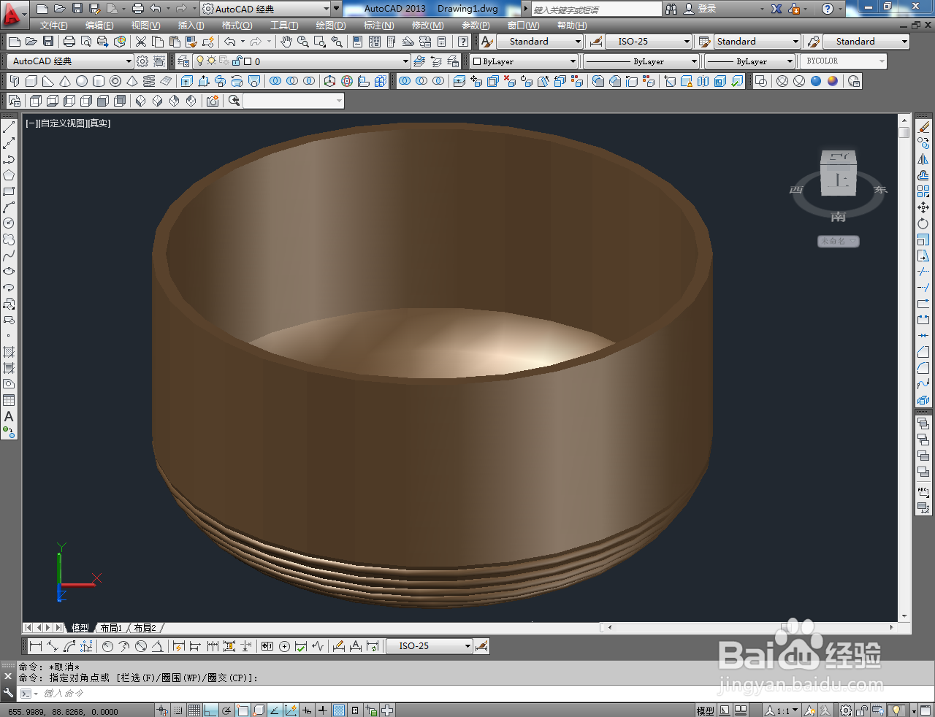Toggle layer on/off lightbulb in layer dropdown
Image resolution: width=935 pixels, height=717 pixels.
point(200,61)
